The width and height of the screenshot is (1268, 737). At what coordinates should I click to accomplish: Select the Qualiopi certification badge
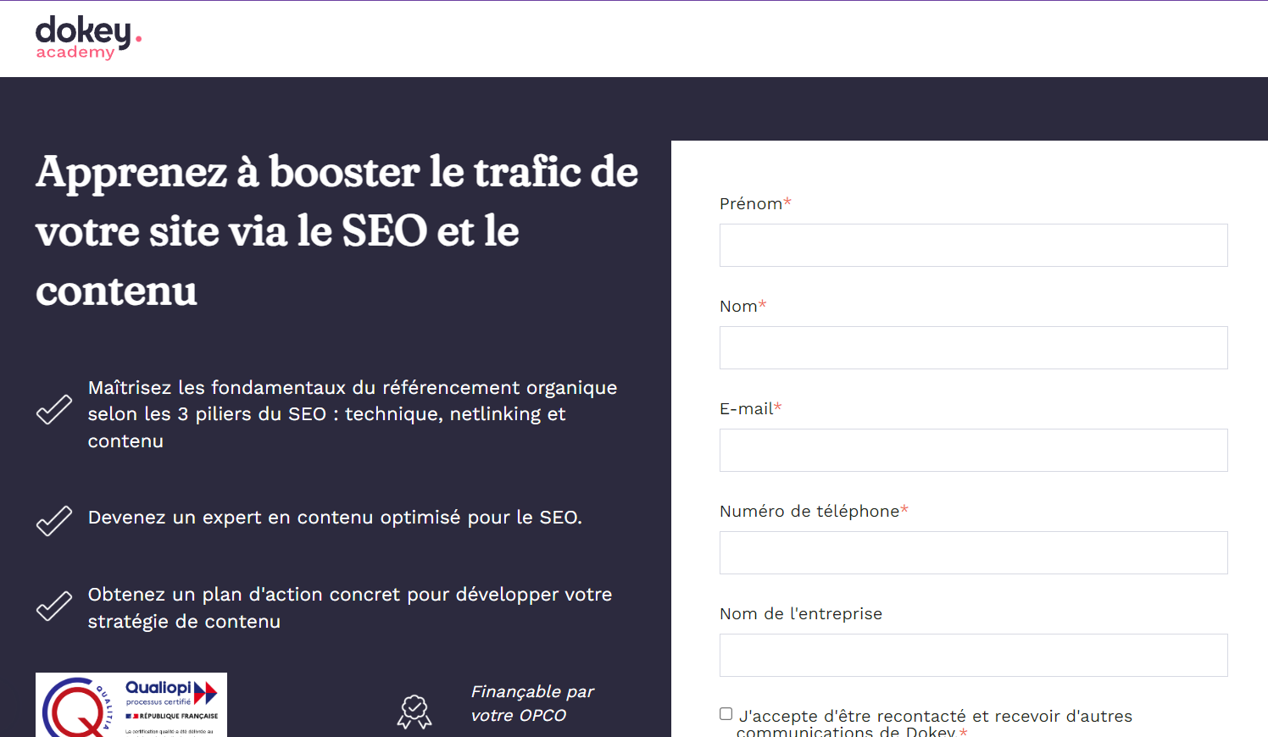coord(131,705)
